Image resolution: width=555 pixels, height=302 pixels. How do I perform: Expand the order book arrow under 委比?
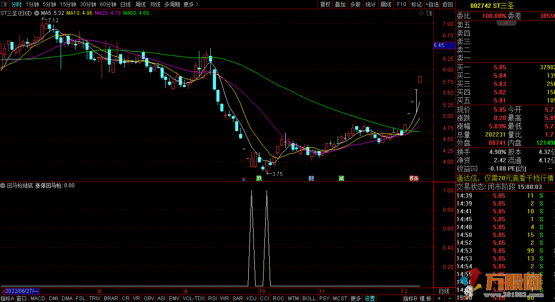point(506,23)
